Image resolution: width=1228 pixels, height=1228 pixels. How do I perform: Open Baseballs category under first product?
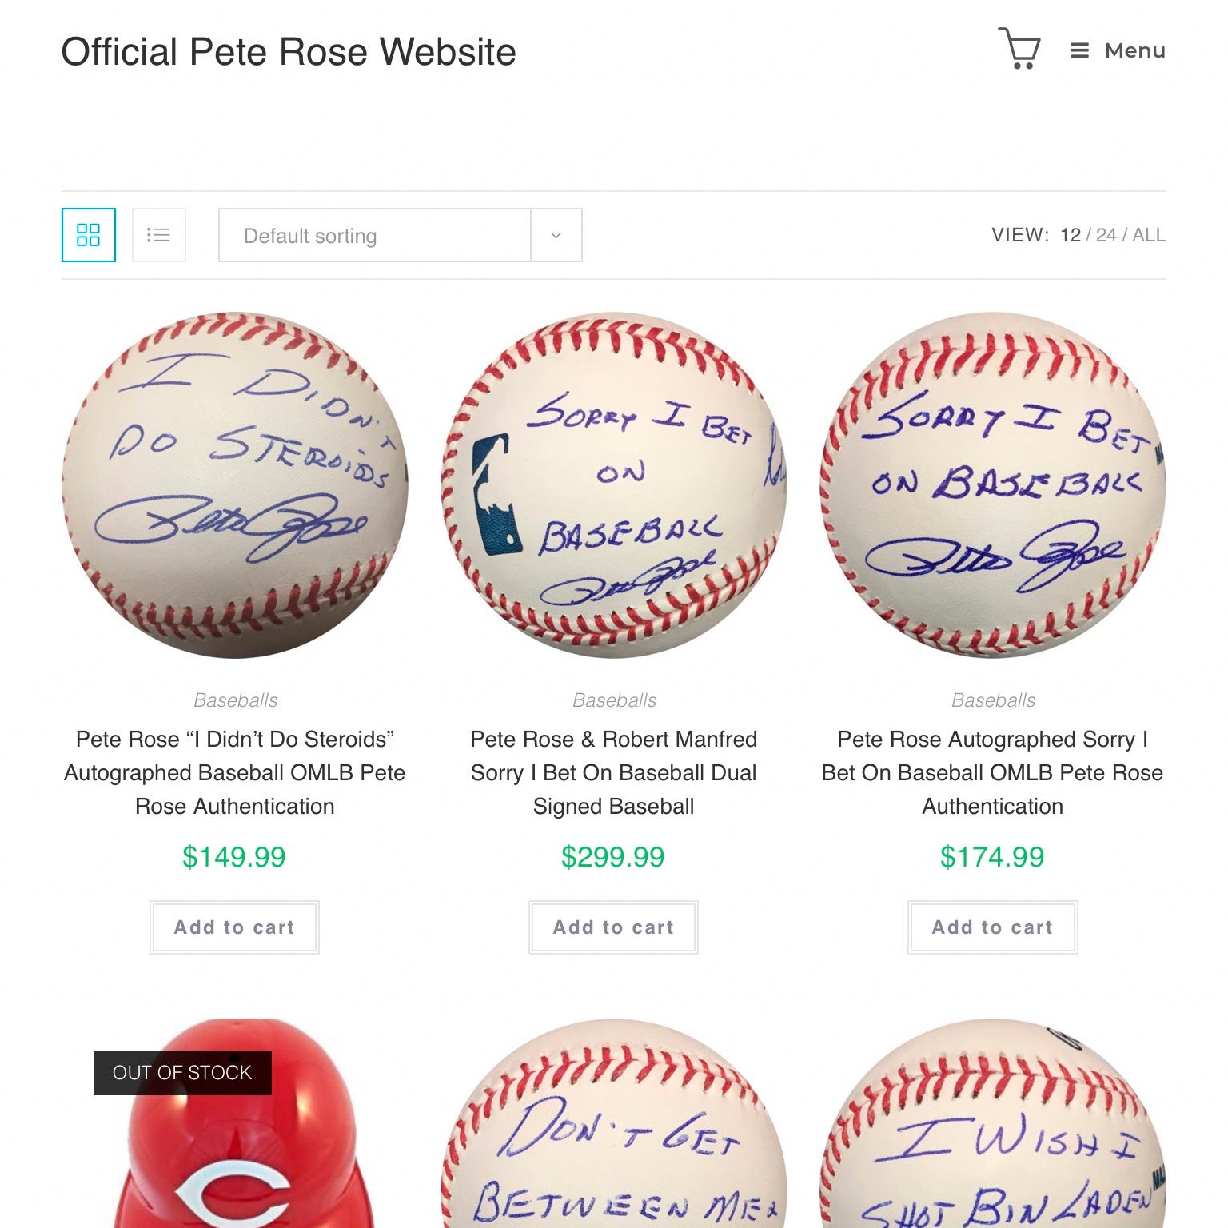point(235,700)
